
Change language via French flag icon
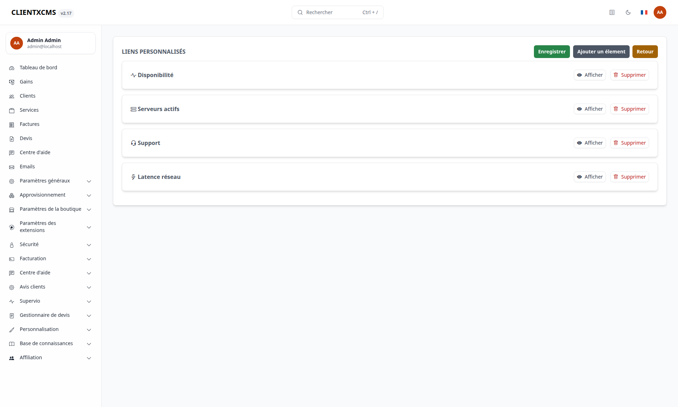point(644,12)
